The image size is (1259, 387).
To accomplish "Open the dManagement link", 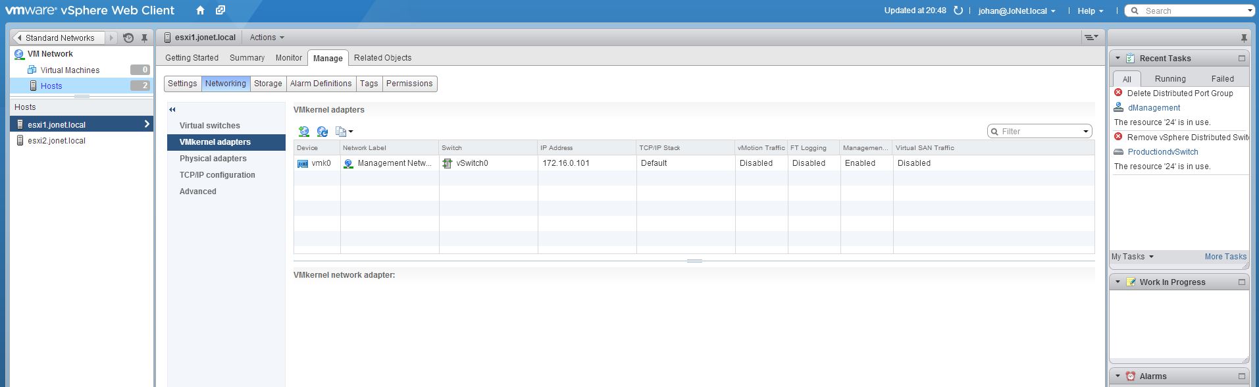I will click(x=1154, y=108).
